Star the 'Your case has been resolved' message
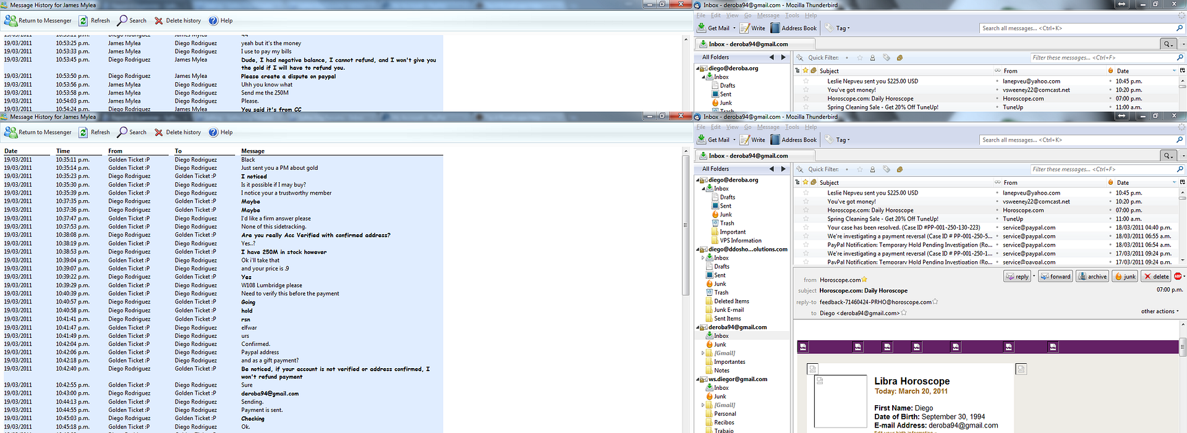1187x433 pixels. coord(806,227)
